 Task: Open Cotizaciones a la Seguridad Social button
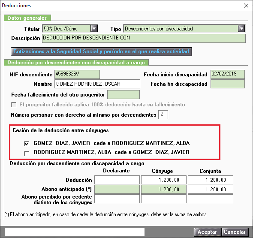(x=101, y=51)
